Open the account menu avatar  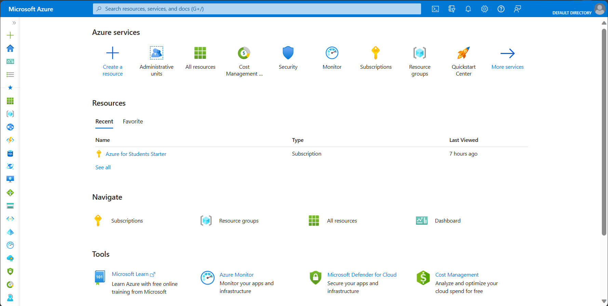[599, 9]
